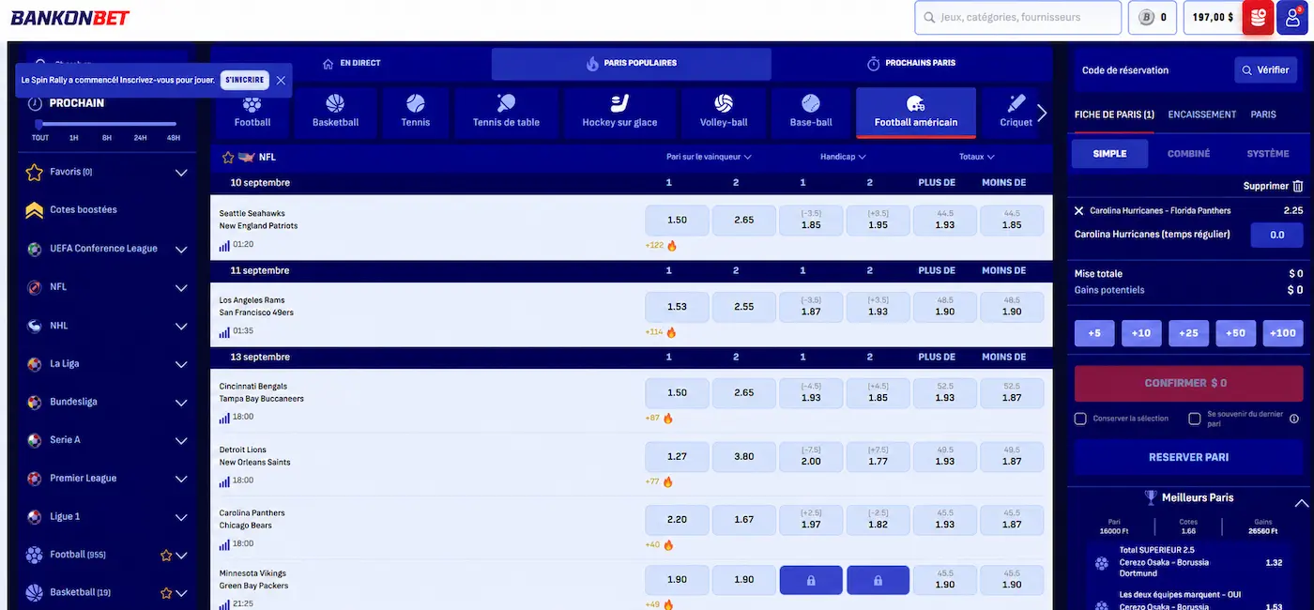1314x610 pixels.
Task: Check Se souvenir du dernier pari
Action: 1195,419
